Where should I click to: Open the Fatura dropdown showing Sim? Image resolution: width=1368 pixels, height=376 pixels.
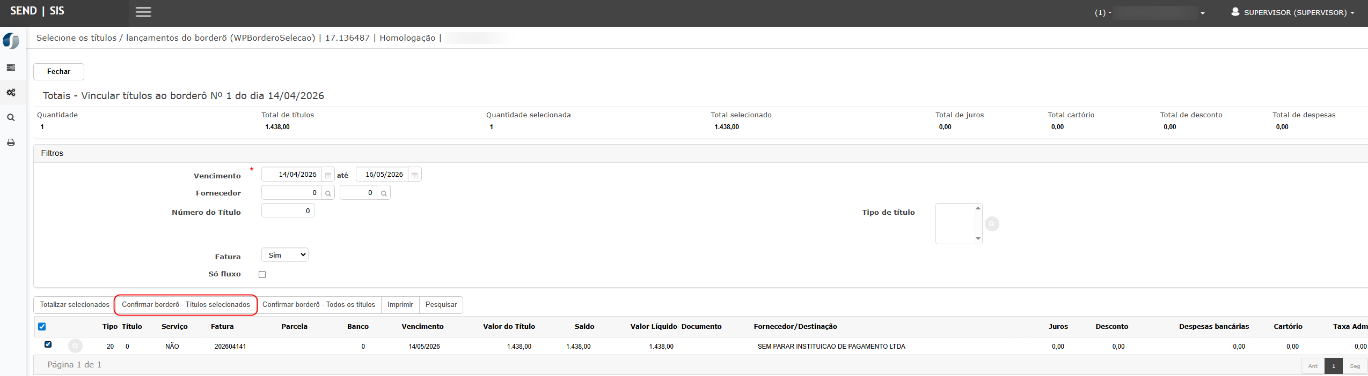coord(285,255)
